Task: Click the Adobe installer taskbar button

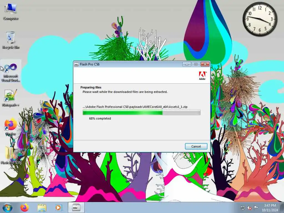Action: point(76,207)
